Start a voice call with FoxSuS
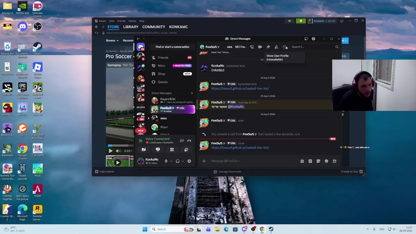The width and height of the screenshot is (416, 234). (x=252, y=47)
